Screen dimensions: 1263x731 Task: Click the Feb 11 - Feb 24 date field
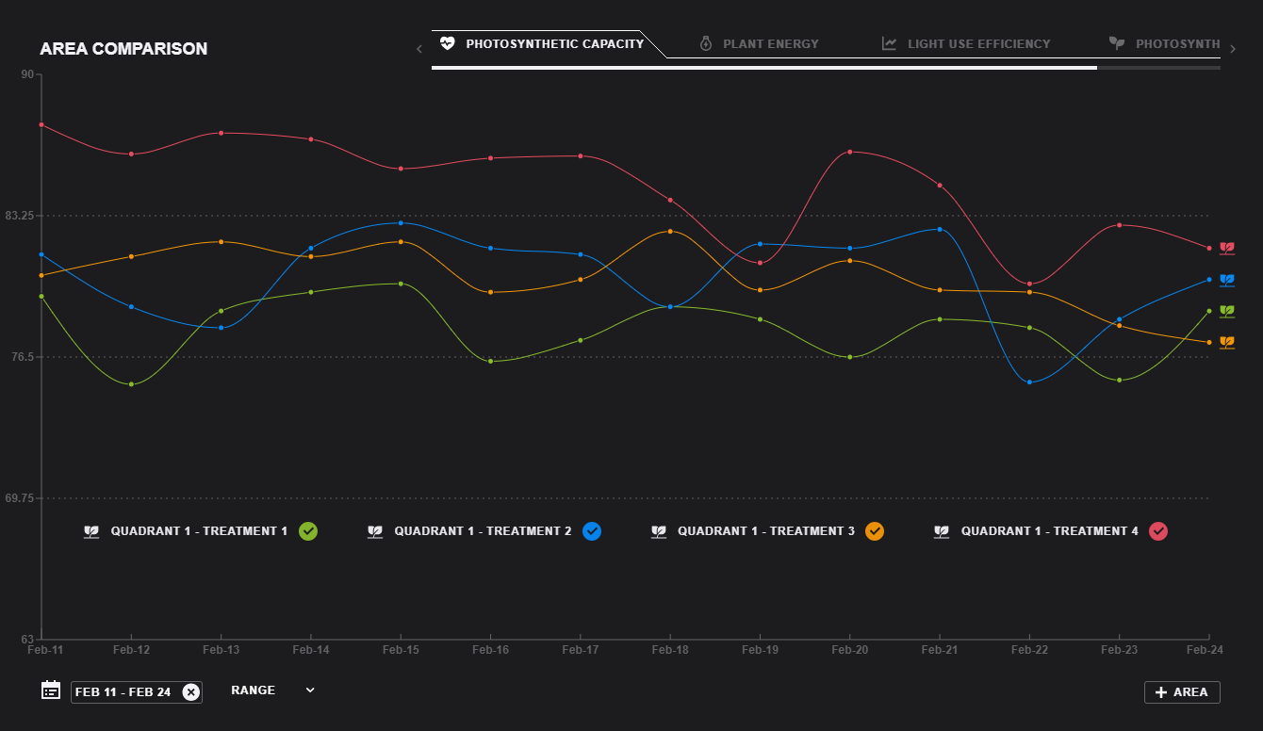click(123, 692)
